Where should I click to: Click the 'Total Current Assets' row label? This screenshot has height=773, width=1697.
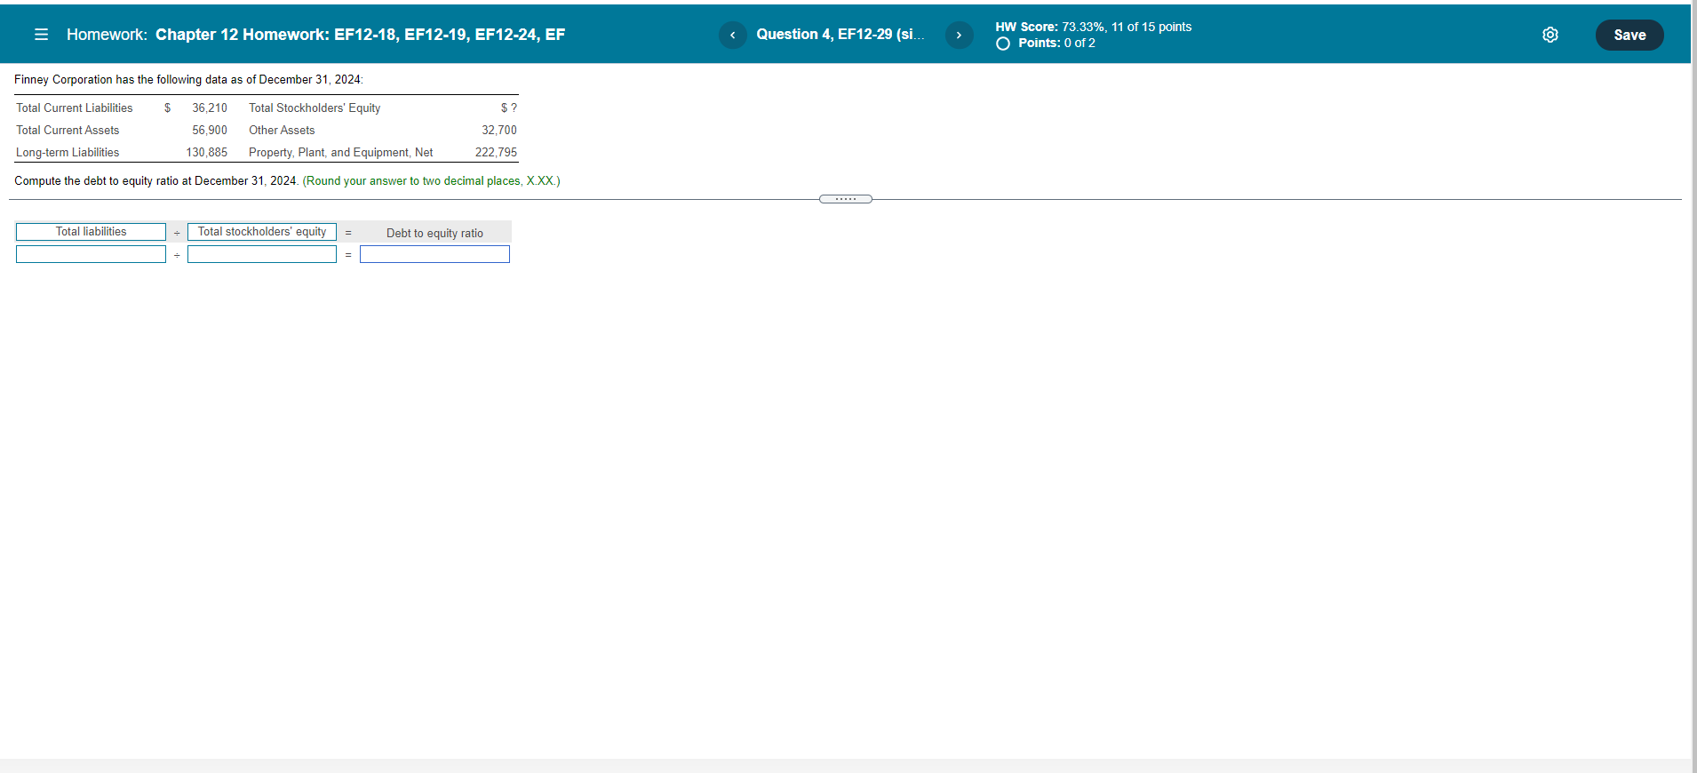68,130
